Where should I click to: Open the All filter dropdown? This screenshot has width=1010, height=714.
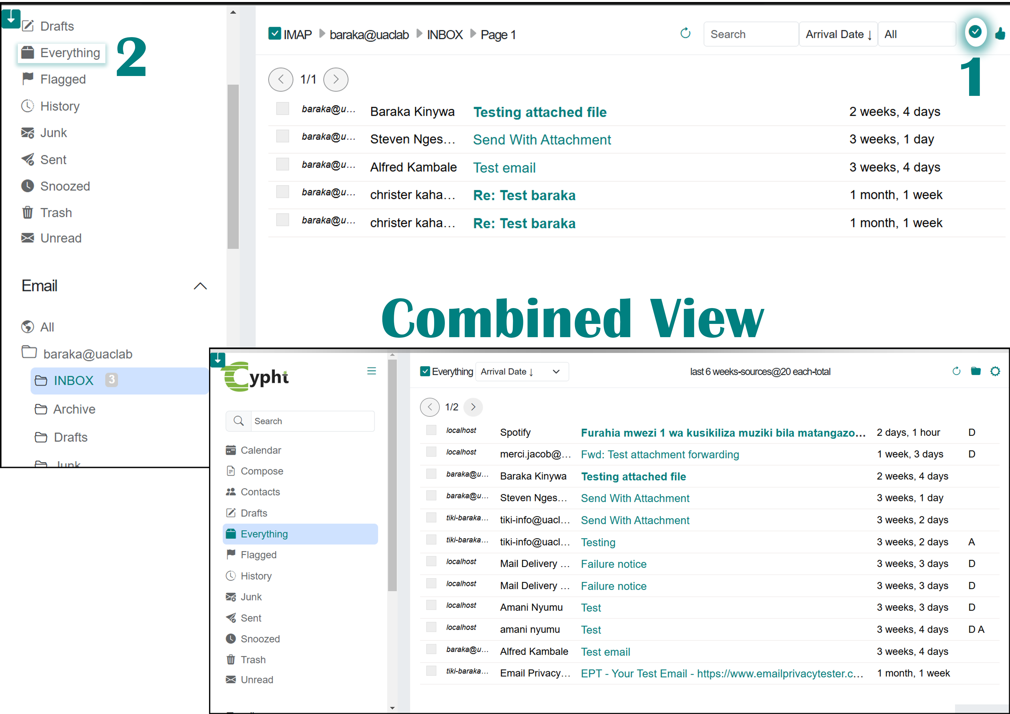click(x=916, y=34)
